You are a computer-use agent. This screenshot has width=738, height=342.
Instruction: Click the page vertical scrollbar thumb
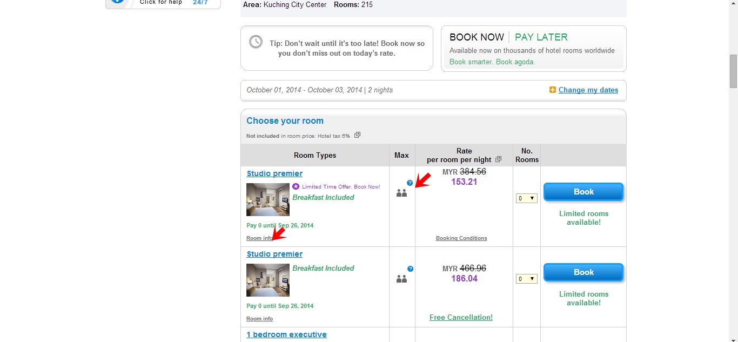(x=733, y=71)
